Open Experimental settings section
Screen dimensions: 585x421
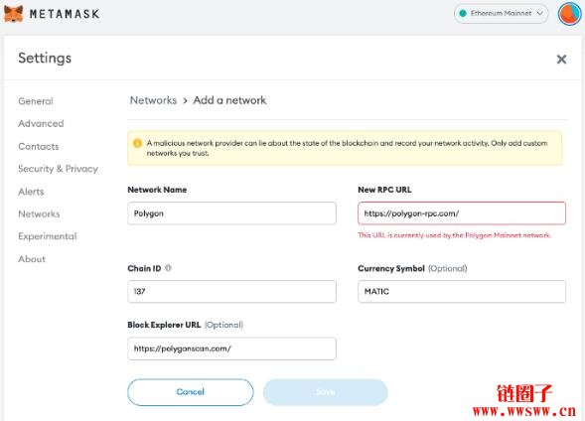pyautogui.click(x=48, y=236)
